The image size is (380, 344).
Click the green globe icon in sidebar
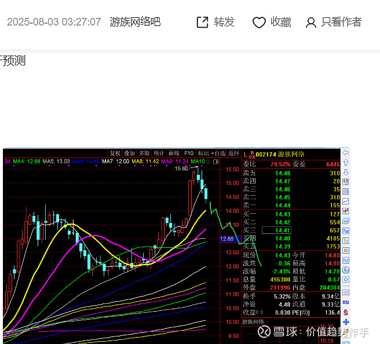(x=346, y=270)
